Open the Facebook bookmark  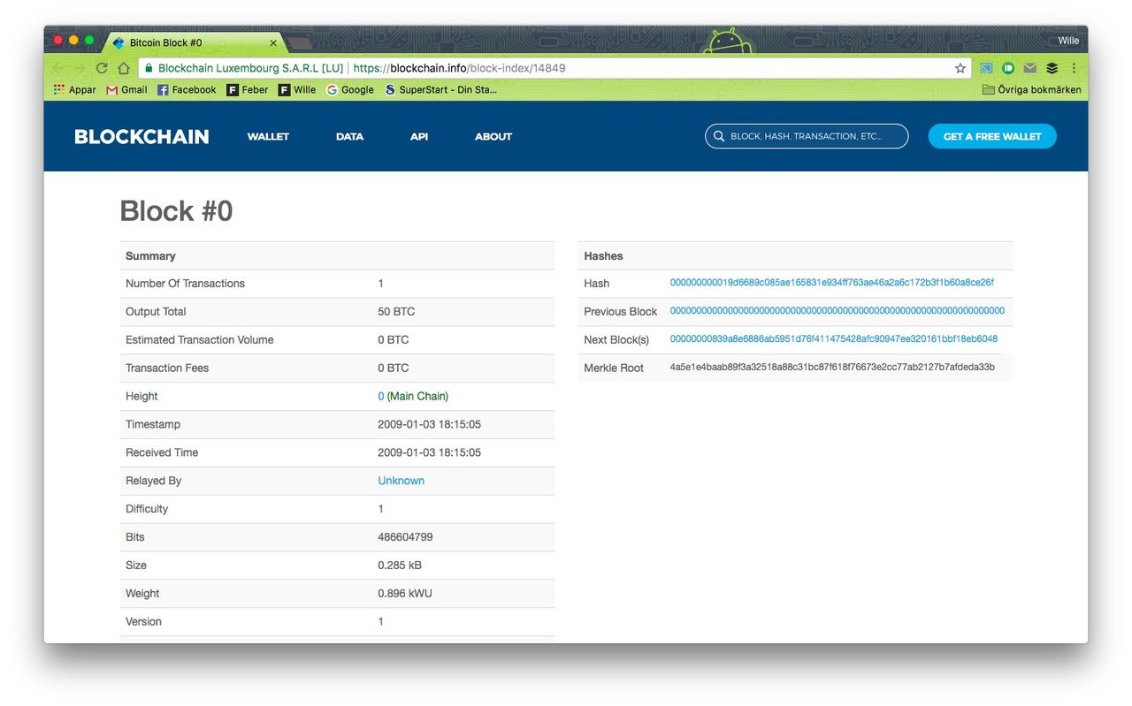tap(187, 89)
